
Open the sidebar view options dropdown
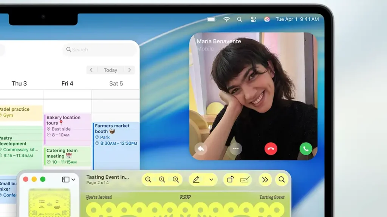coord(68,180)
